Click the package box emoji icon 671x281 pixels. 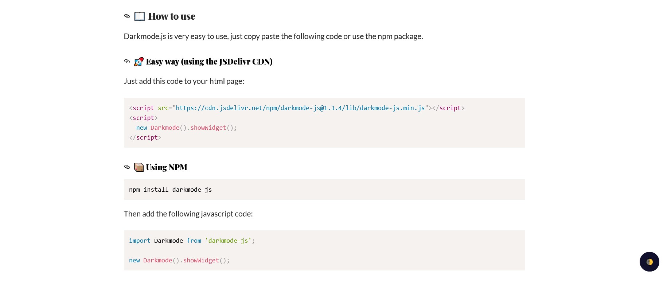point(139,167)
